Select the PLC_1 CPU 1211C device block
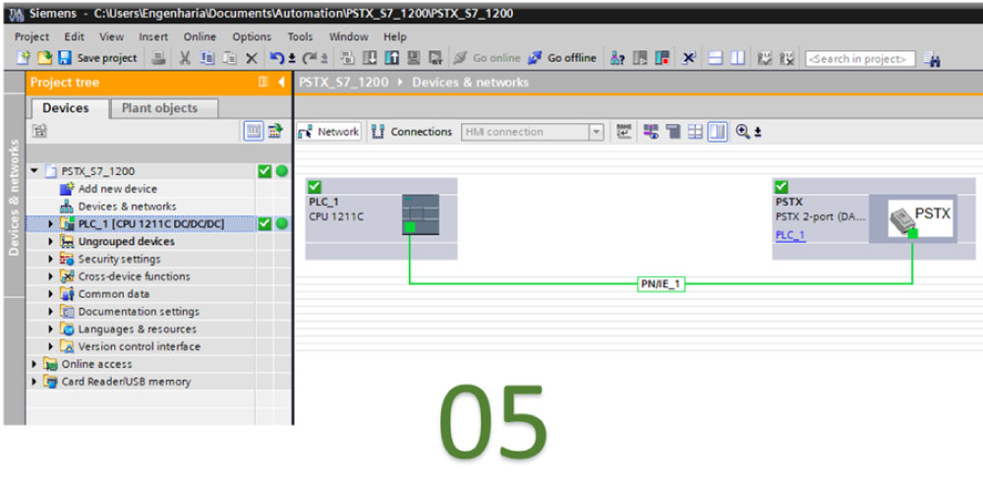The width and height of the screenshot is (983, 482). 381,218
